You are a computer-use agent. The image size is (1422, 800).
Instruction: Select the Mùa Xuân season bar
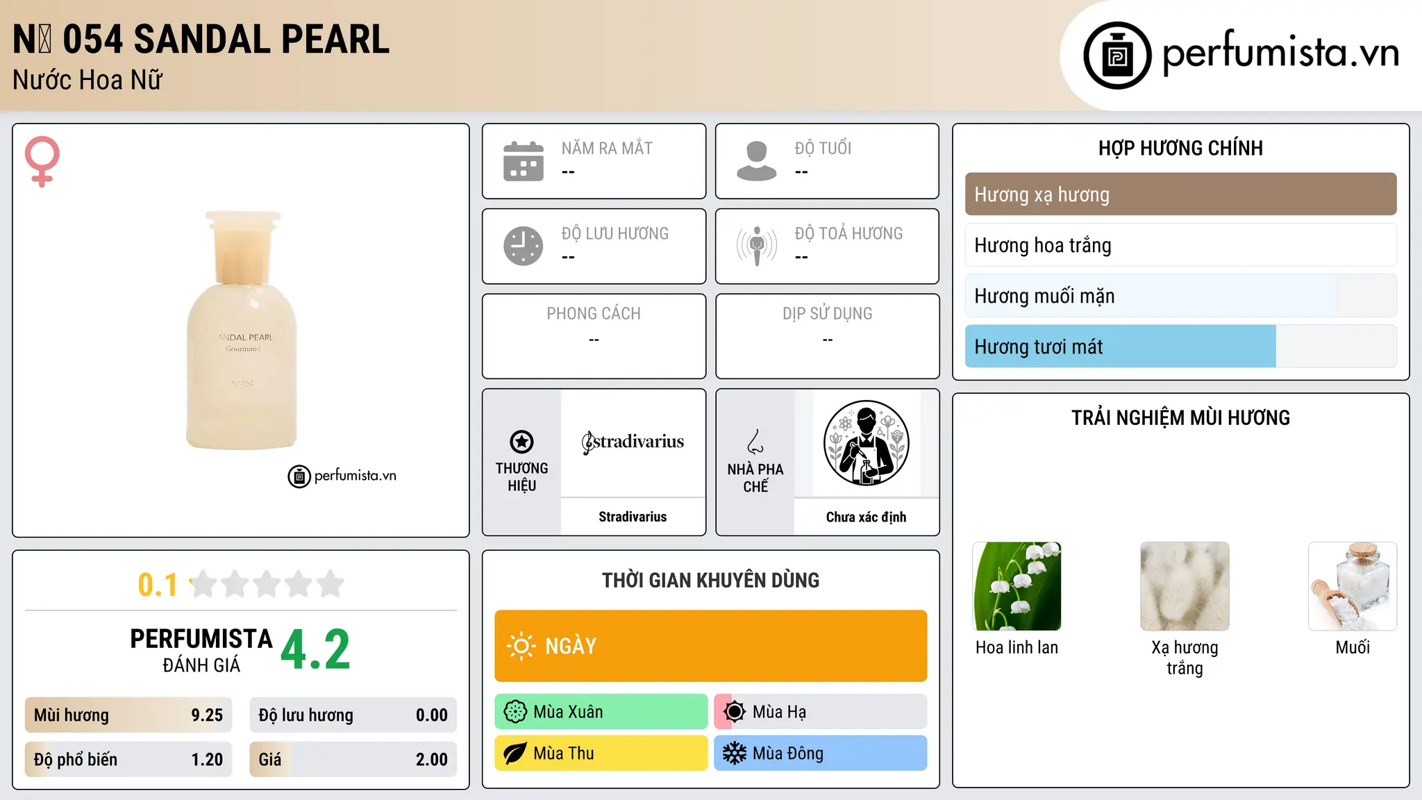pyautogui.click(x=601, y=712)
